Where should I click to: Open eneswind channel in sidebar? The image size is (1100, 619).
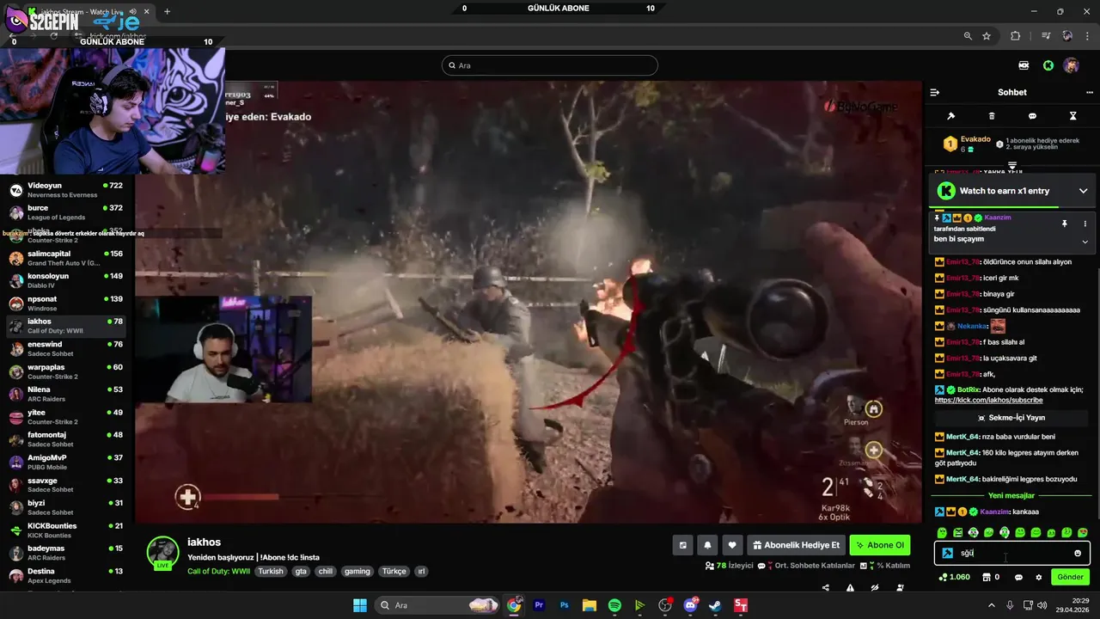point(65,349)
